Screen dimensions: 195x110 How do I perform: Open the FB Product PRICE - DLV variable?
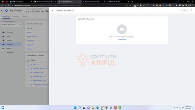point(38,81)
